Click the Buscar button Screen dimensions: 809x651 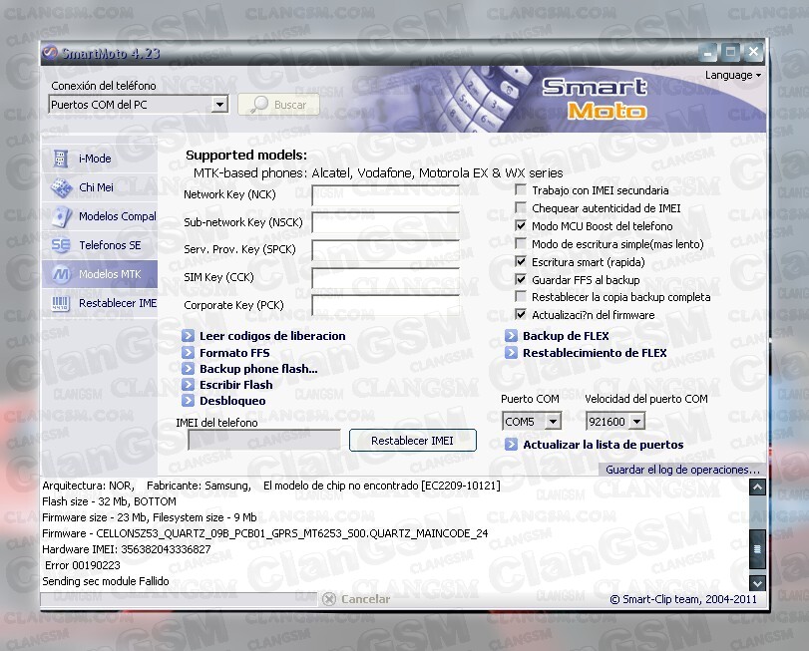[278, 105]
